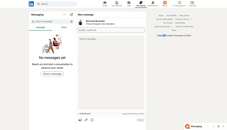Open the About footer link

coord(161,16)
